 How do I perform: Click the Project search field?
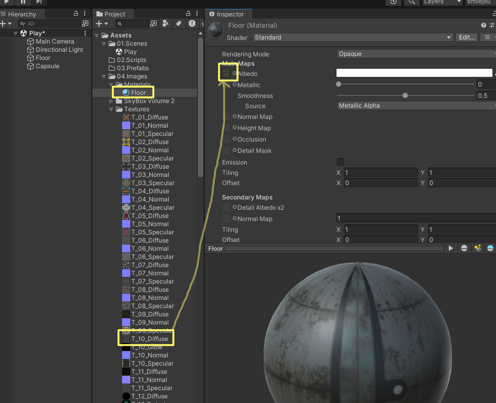tap(132, 24)
